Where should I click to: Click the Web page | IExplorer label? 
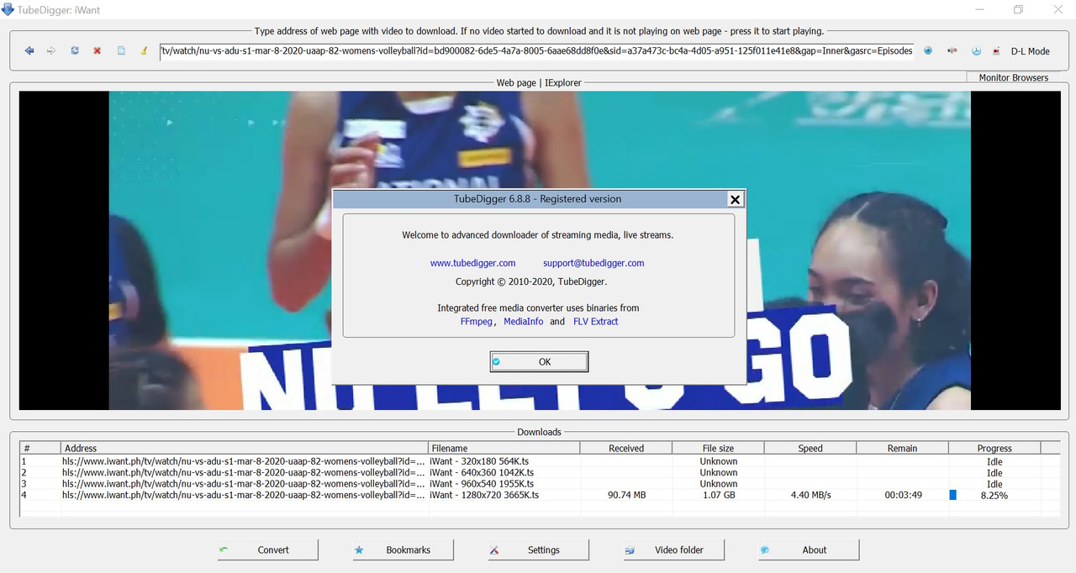(x=539, y=82)
